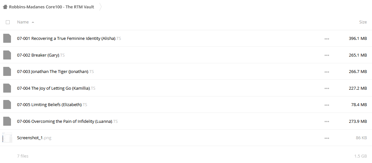Click the file icon next to 07-005 Limiting Beliefs

click(7, 104)
